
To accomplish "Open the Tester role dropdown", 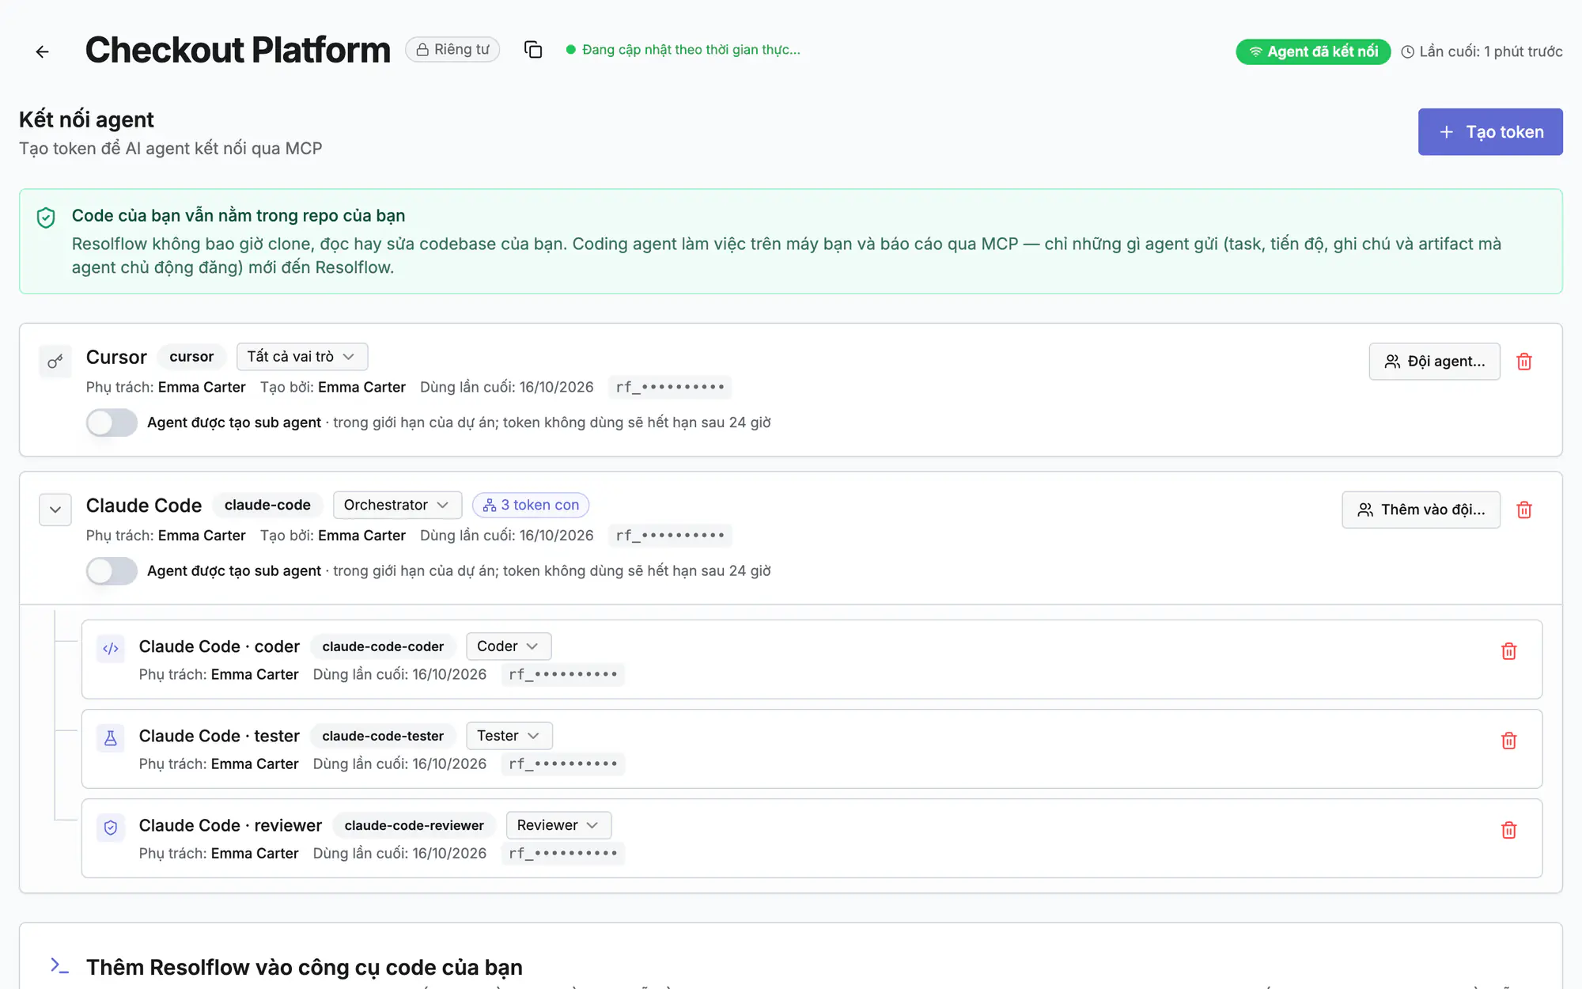I will pos(509,736).
